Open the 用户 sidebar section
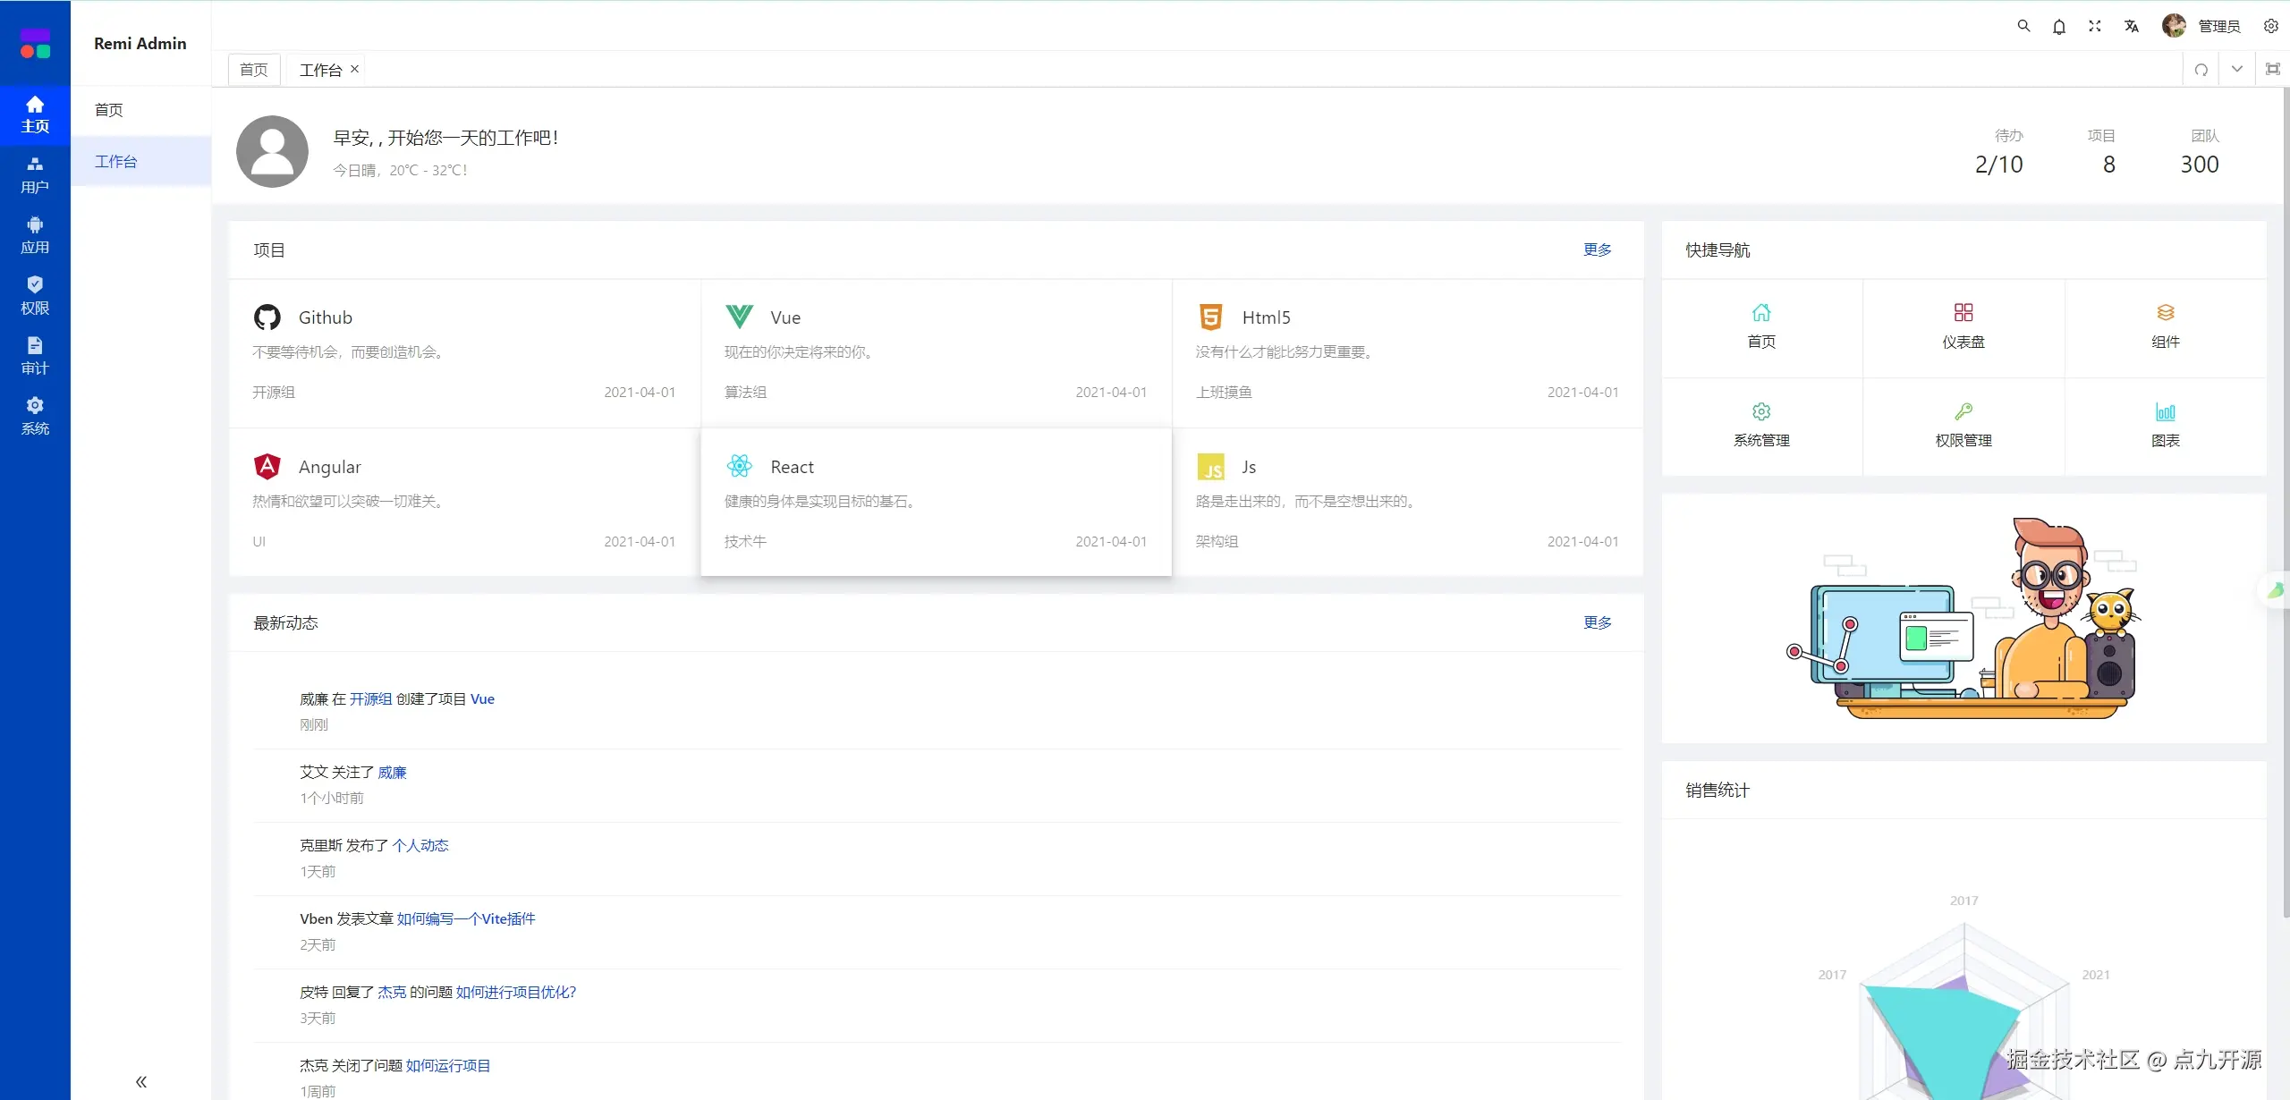 click(35, 174)
